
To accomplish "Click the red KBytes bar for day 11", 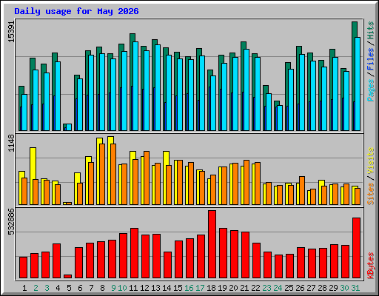I will point(134,253).
